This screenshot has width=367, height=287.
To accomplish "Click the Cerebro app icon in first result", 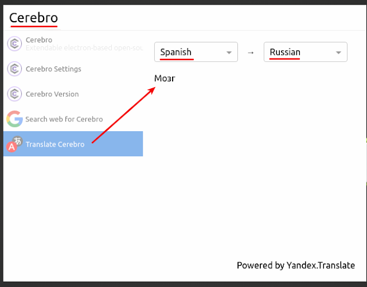I will tap(14, 44).
